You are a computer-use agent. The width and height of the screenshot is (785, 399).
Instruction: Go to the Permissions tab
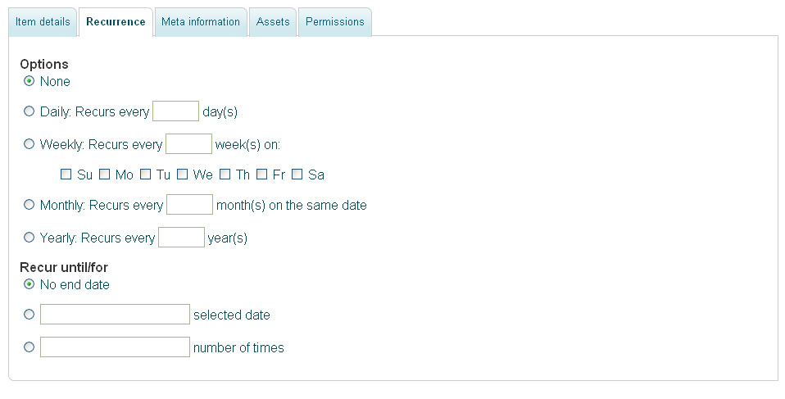(x=335, y=22)
